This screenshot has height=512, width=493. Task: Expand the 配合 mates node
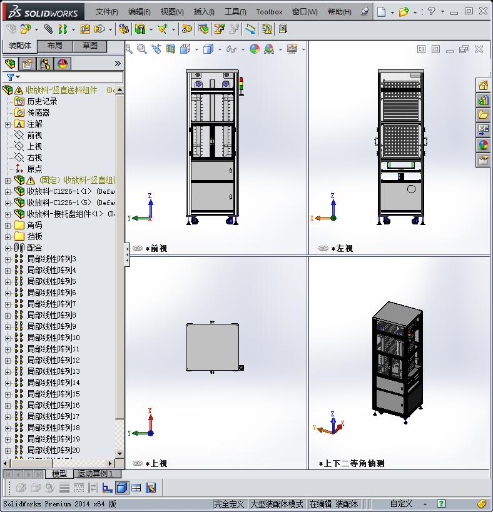click(x=8, y=248)
